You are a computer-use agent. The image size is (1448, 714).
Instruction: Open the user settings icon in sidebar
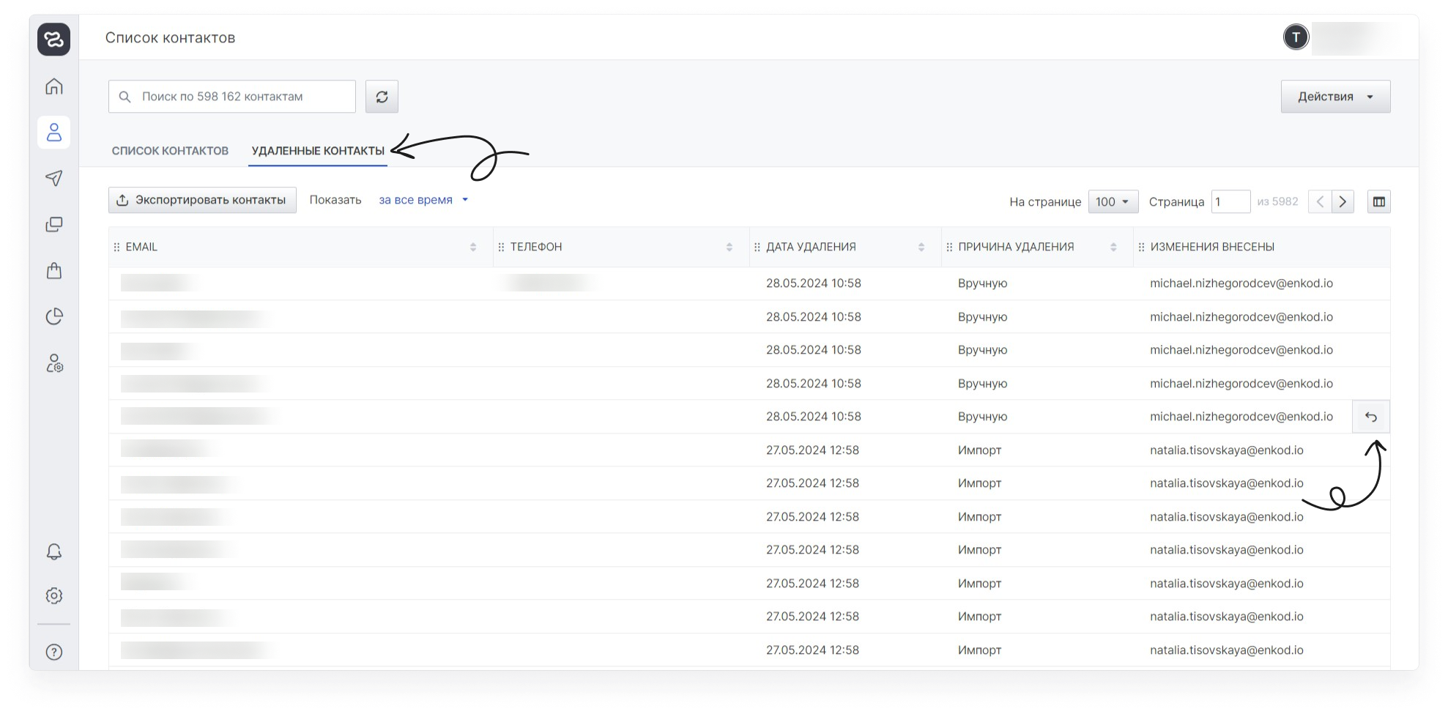pos(55,363)
